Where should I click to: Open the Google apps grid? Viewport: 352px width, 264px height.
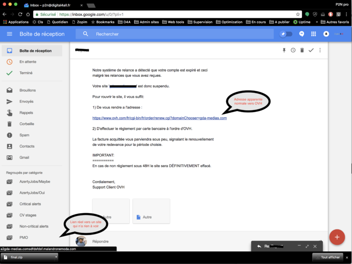click(313, 34)
